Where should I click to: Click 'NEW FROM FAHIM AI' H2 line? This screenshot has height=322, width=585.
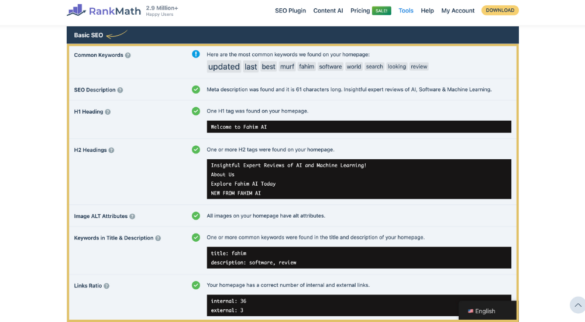tap(236, 193)
